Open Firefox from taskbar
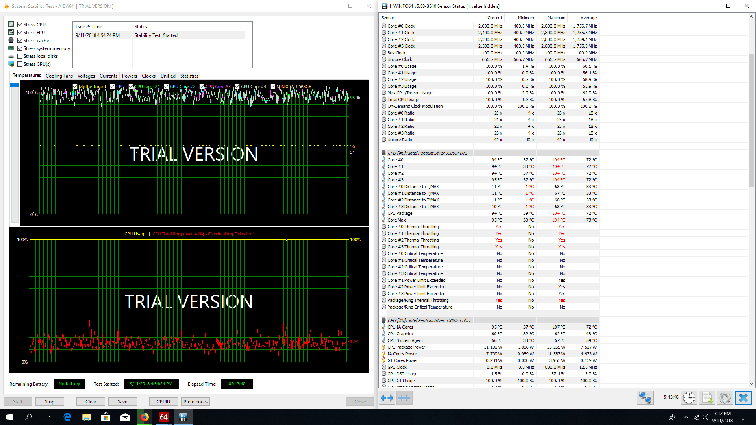 click(x=145, y=417)
